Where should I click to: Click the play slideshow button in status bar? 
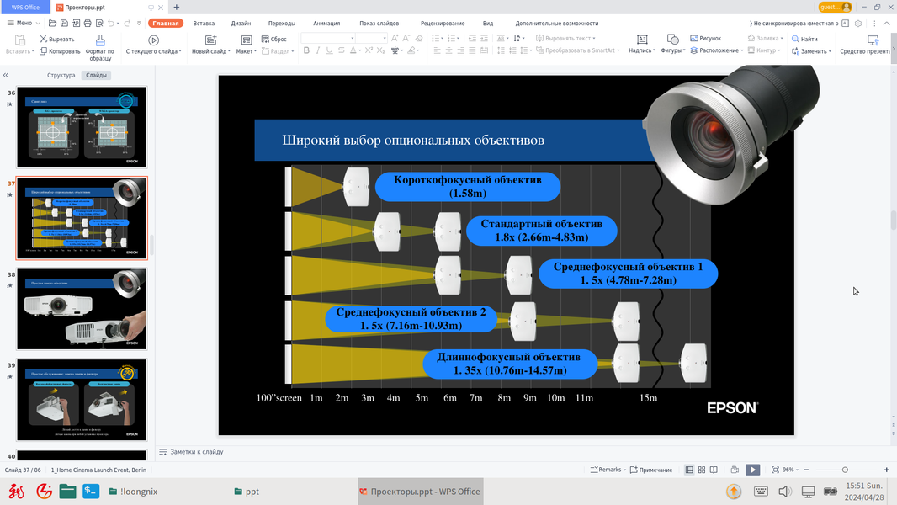click(753, 470)
